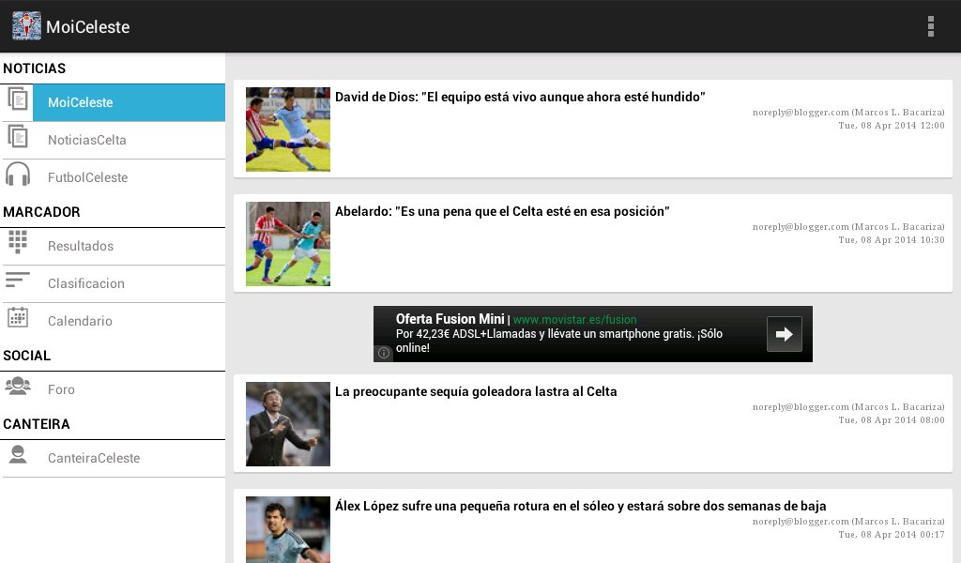
Task: Click the NoticiasCelta documents icon
Action: (18, 137)
